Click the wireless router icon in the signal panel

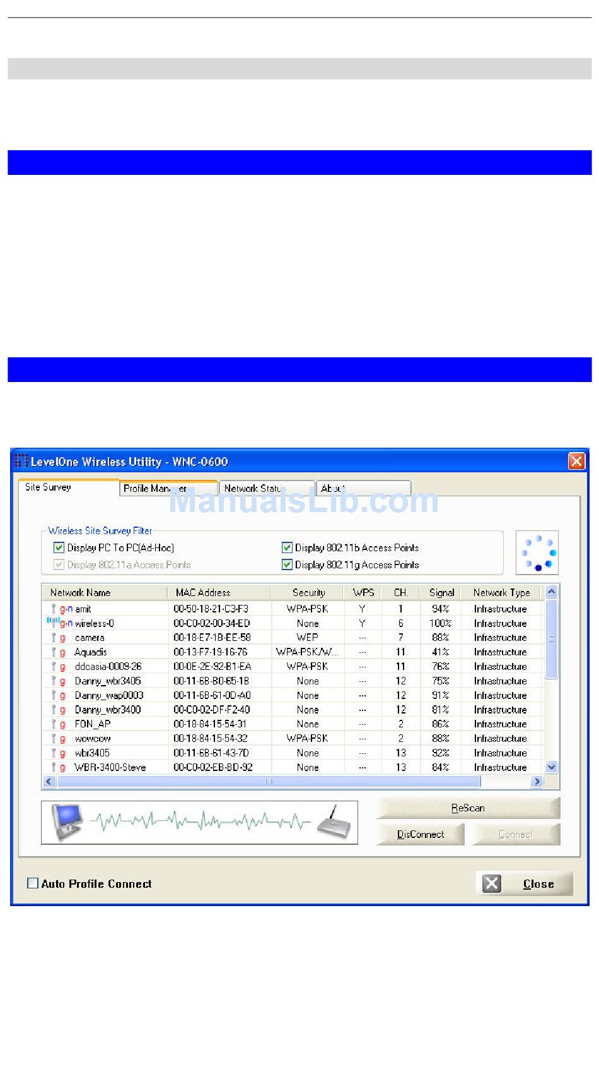coord(334,821)
